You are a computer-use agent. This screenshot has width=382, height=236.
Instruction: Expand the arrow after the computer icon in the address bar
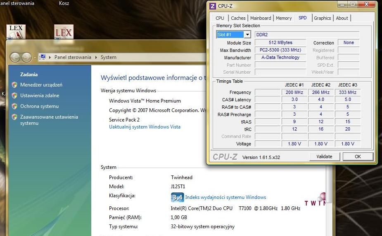50,57
